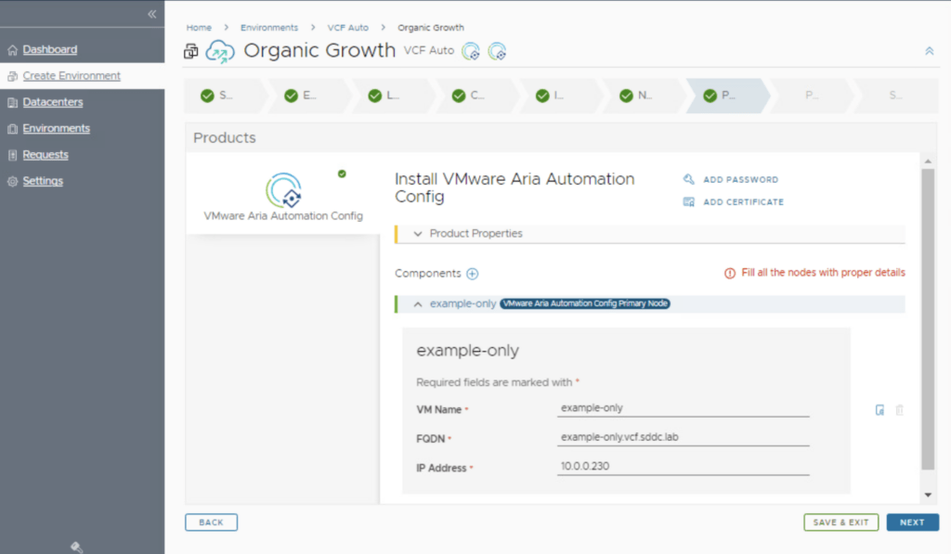Click the add component plus icon
The image size is (951, 554).
coord(472,274)
